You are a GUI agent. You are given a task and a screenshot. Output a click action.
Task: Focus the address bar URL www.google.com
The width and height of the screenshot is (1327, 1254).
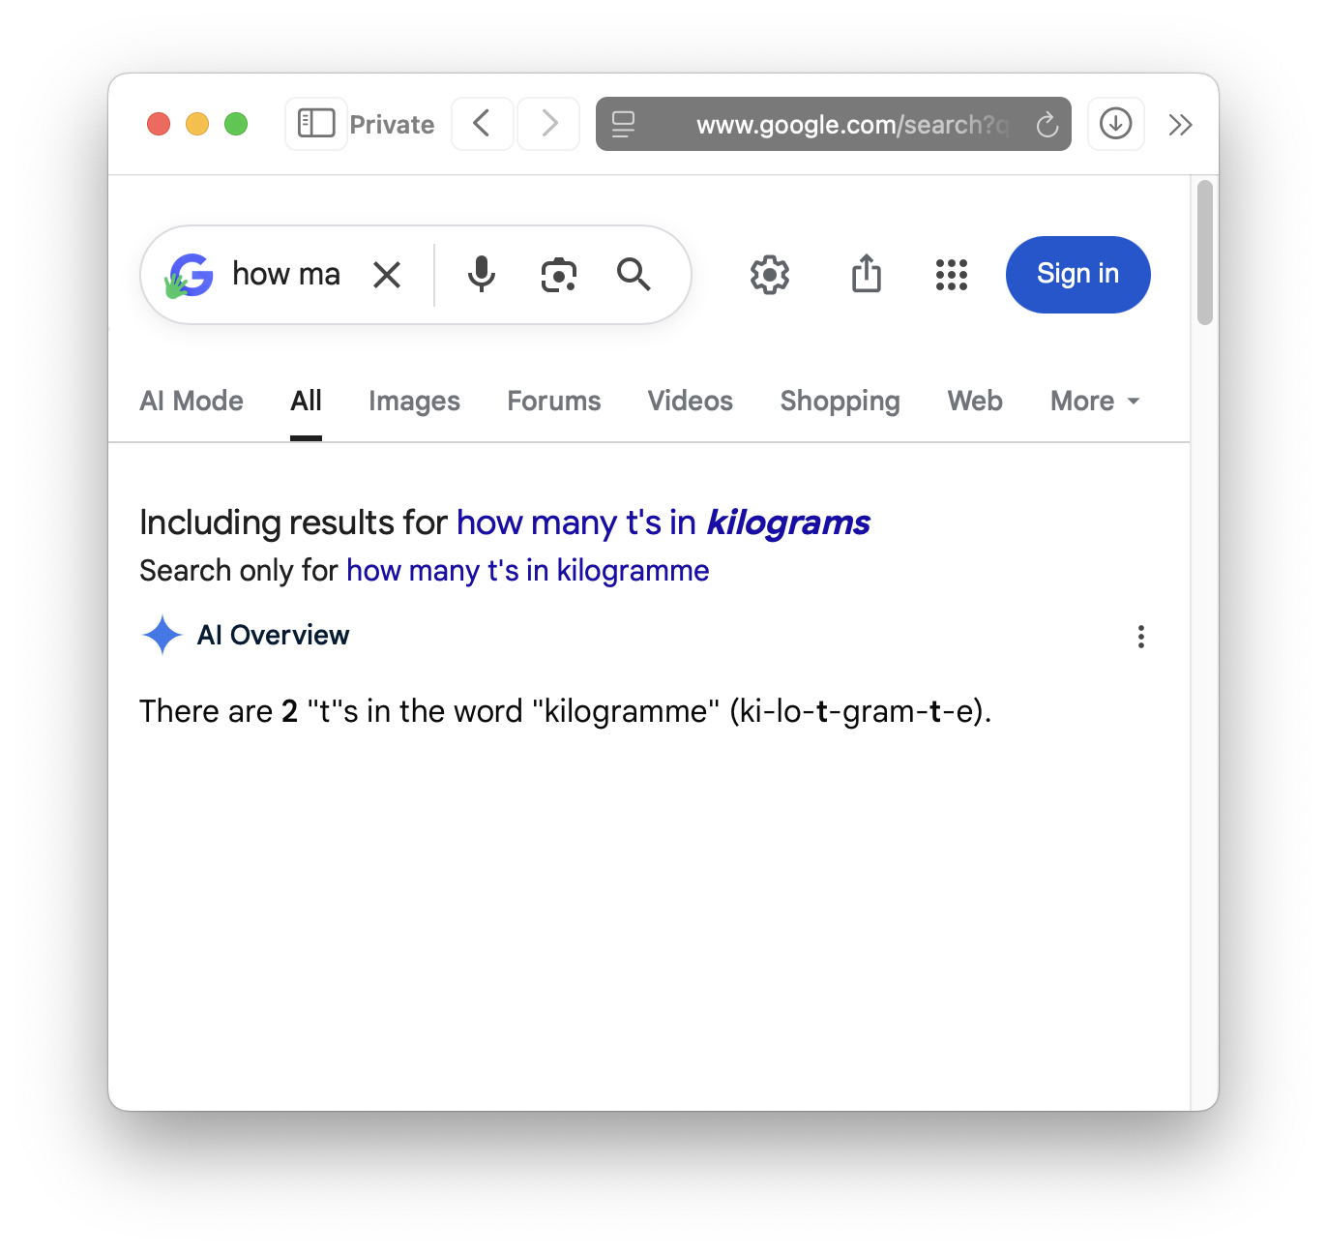coord(834,124)
